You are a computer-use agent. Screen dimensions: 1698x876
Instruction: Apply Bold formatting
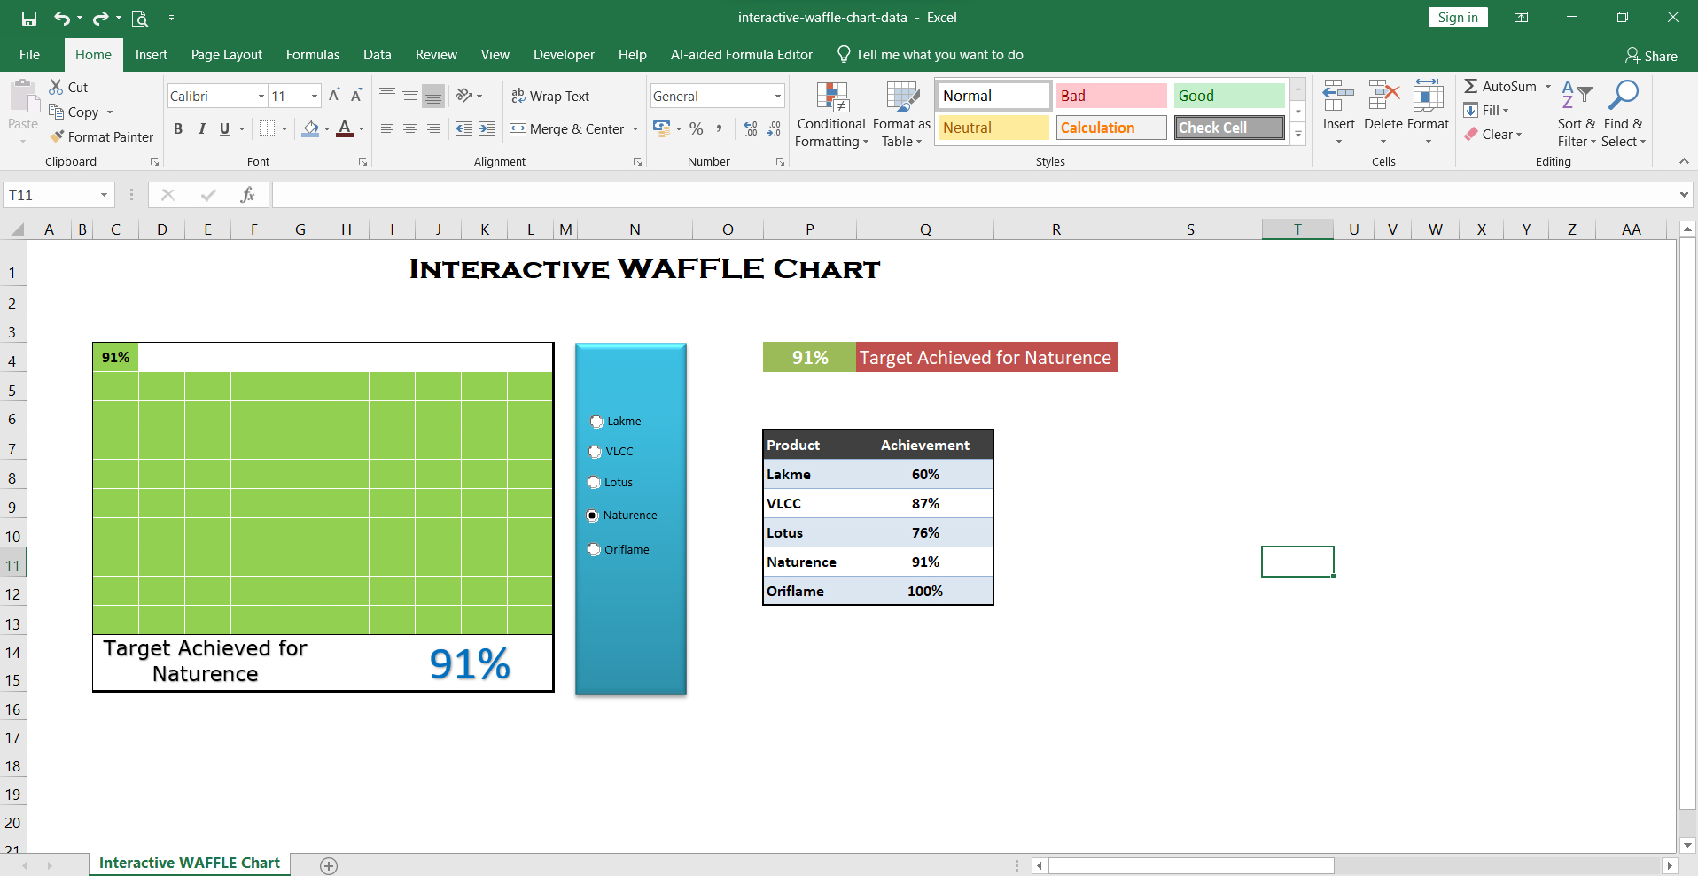coord(178,129)
